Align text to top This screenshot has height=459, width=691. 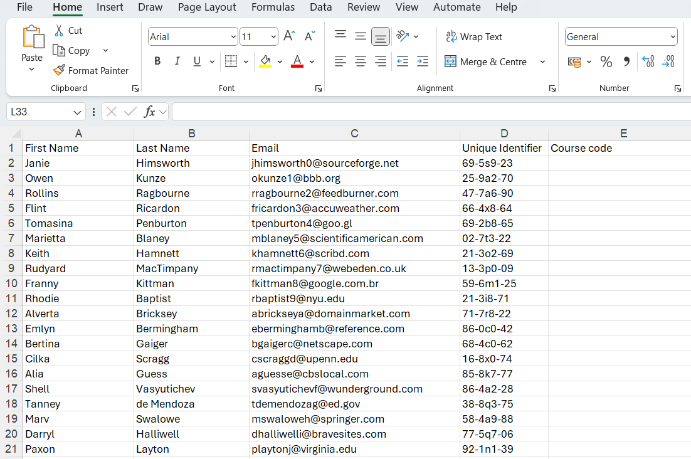click(x=340, y=36)
